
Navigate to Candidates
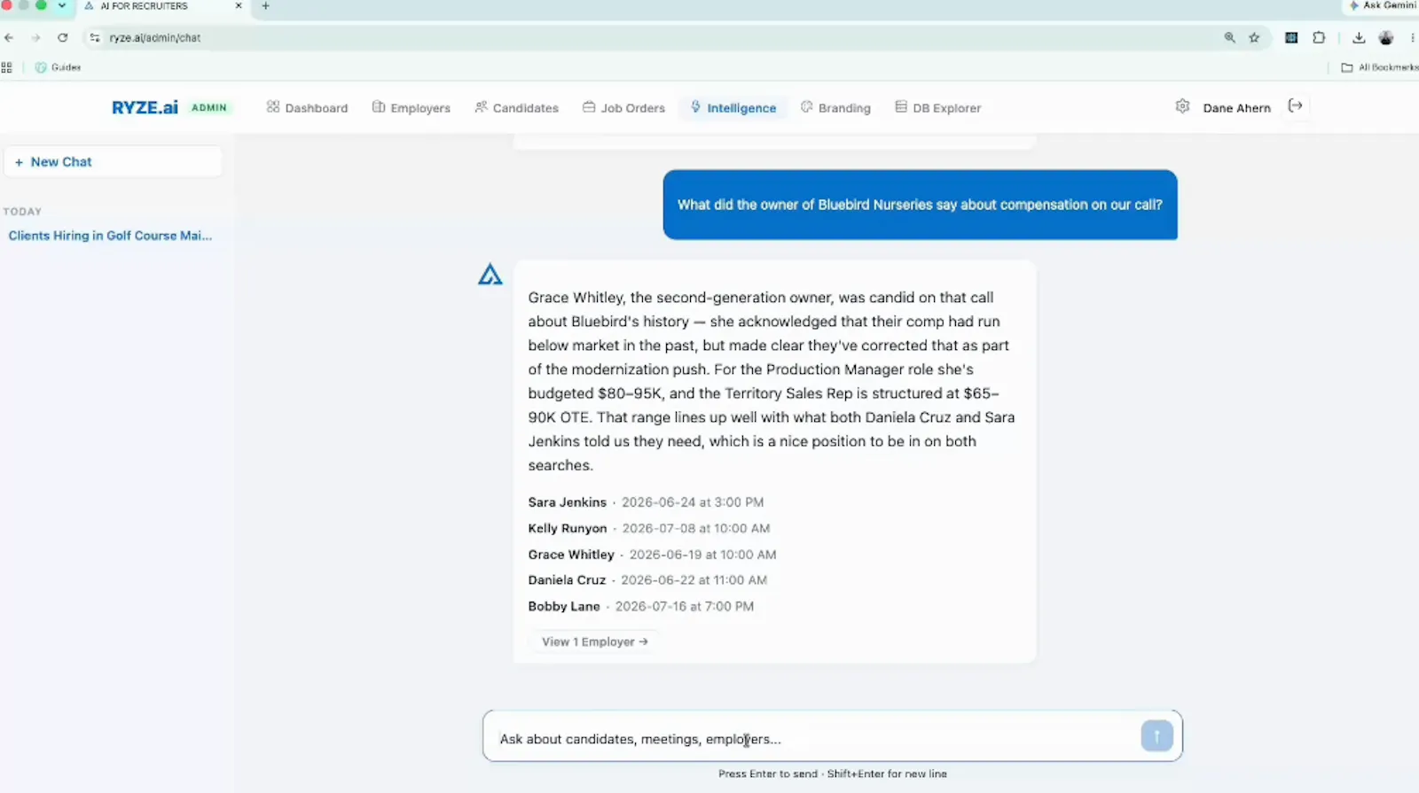pos(517,108)
